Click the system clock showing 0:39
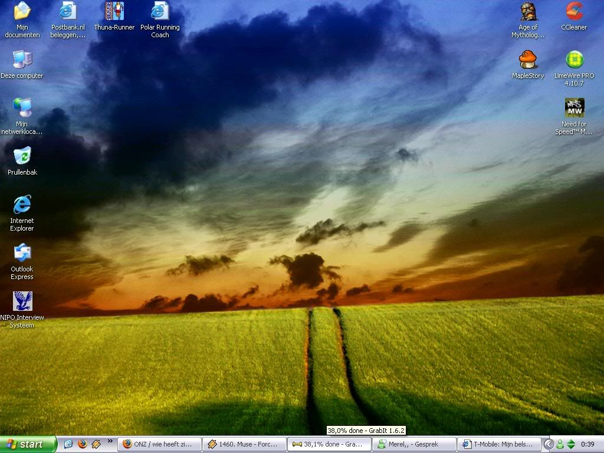Image resolution: width=604 pixels, height=453 pixels. tap(587, 444)
